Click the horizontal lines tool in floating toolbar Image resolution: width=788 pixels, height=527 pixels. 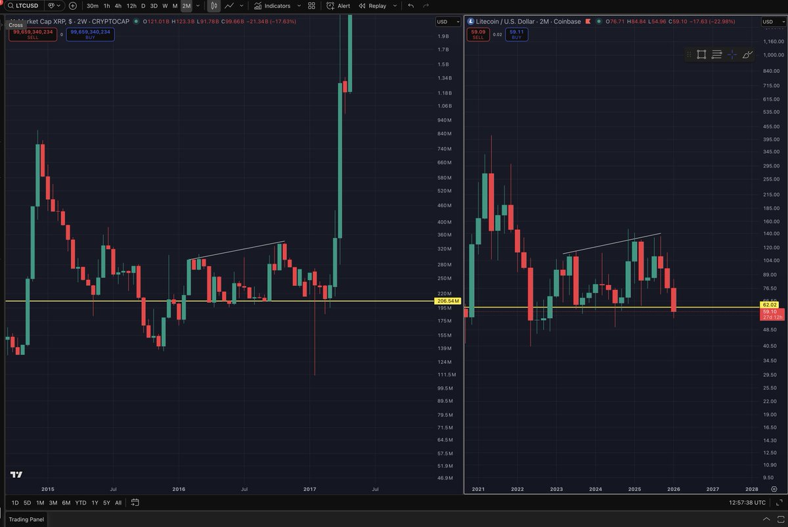[x=717, y=55]
